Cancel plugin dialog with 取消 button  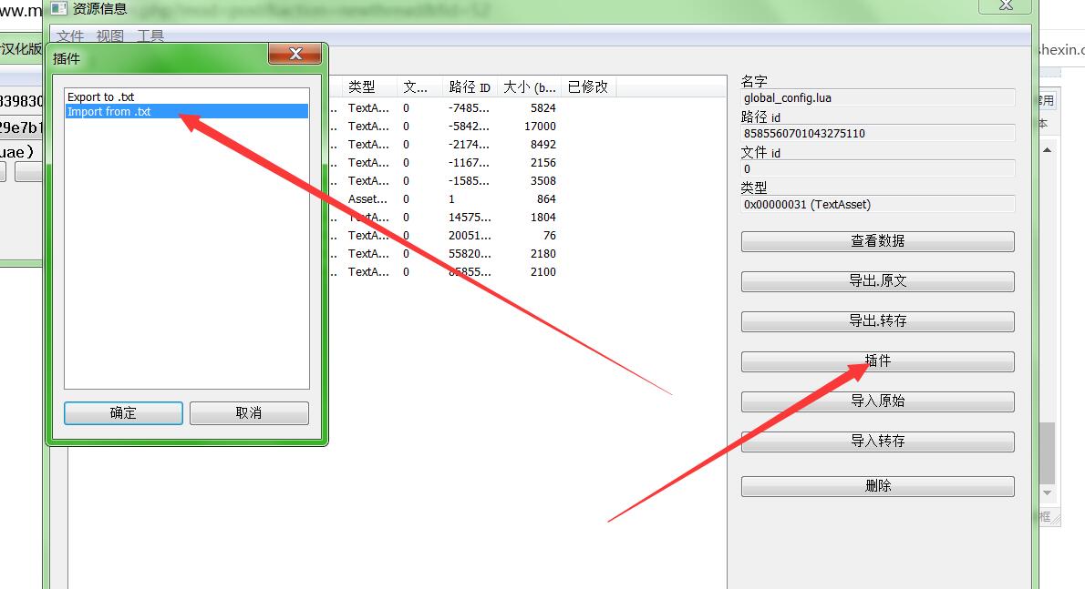pyautogui.click(x=249, y=413)
